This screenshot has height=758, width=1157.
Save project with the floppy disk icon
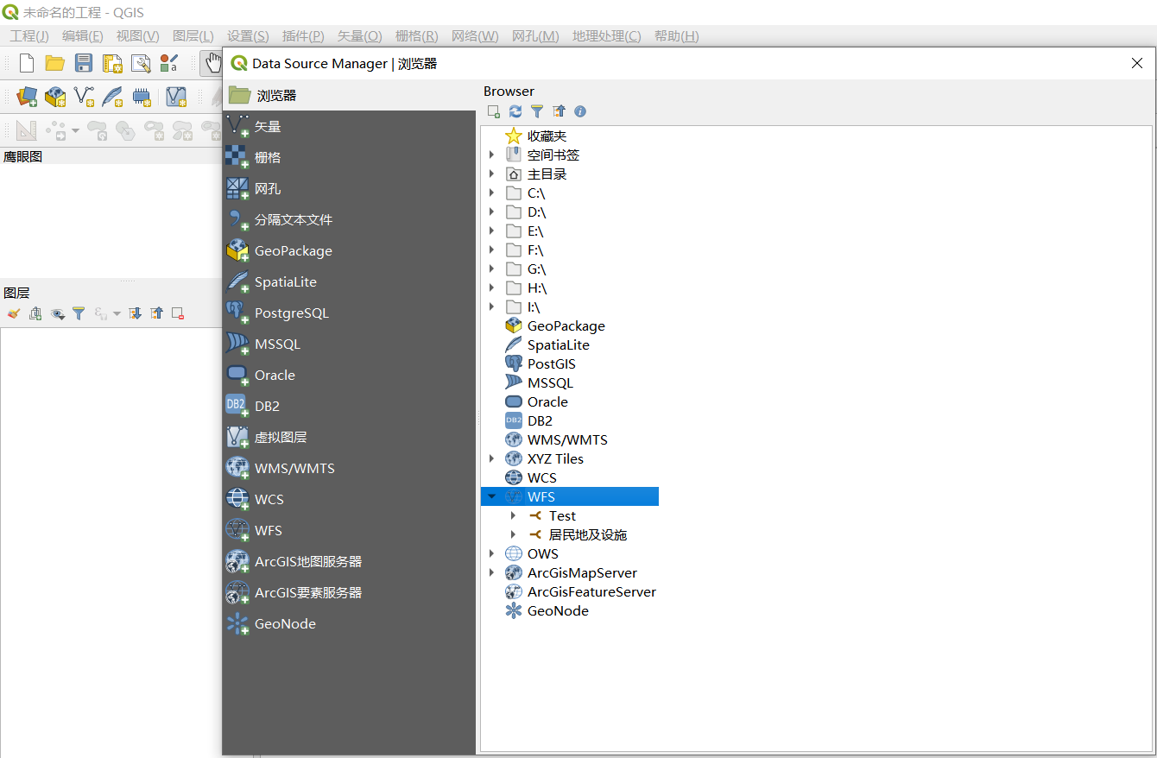pos(84,63)
